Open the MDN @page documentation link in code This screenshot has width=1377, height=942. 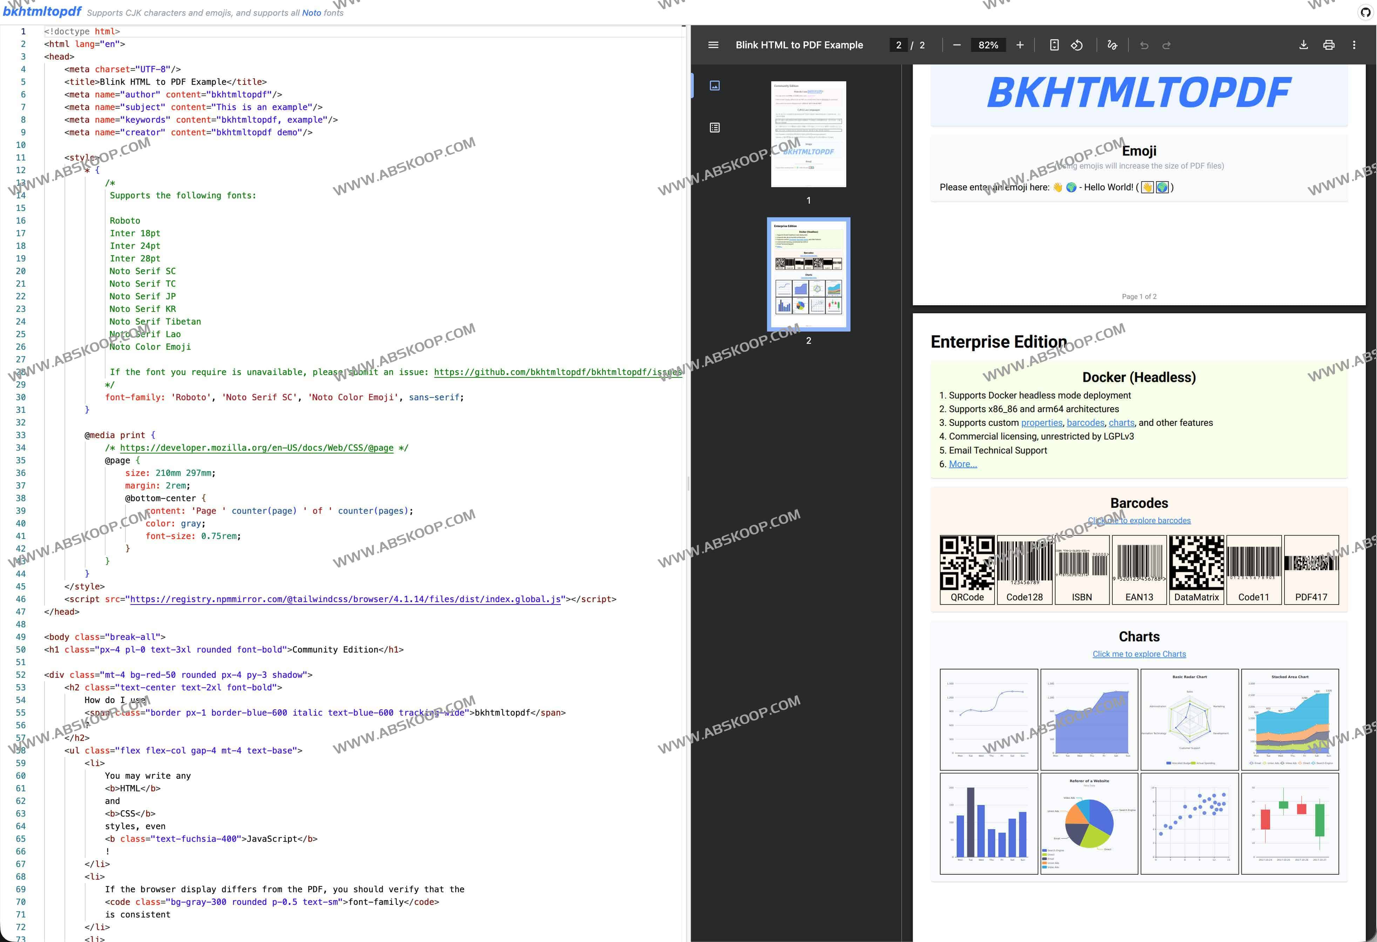pos(258,448)
